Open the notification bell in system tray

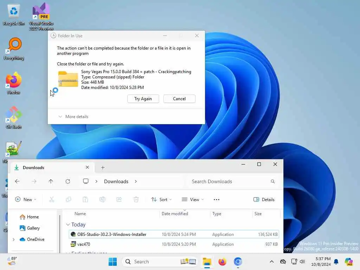(x=336, y=262)
